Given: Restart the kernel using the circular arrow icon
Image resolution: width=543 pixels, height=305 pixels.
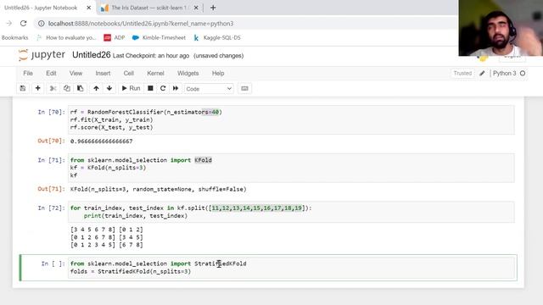Looking at the screenshot, I should [163, 88].
